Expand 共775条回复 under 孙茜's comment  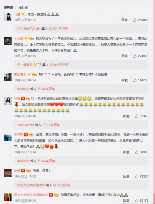point(51,125)
